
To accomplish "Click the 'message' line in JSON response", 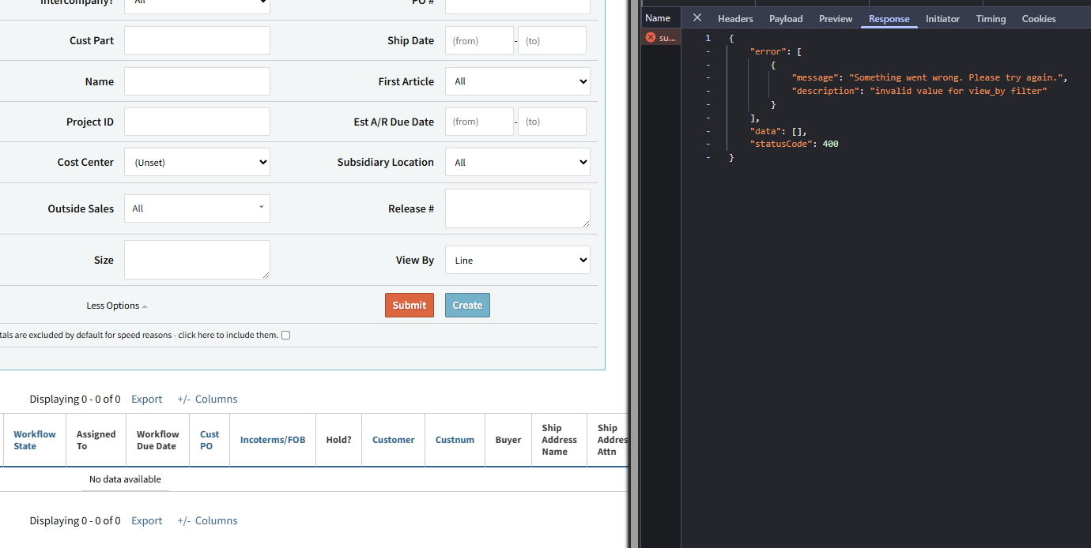I will pyautogui.click(x=930, y=77).
